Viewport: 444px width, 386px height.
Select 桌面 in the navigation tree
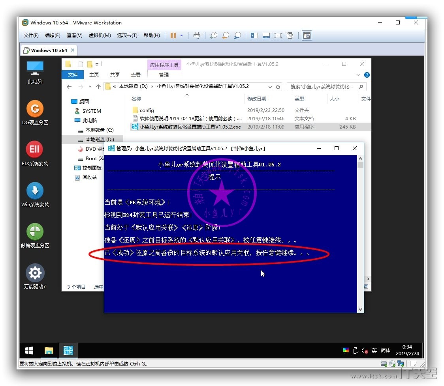pos(80,101)
